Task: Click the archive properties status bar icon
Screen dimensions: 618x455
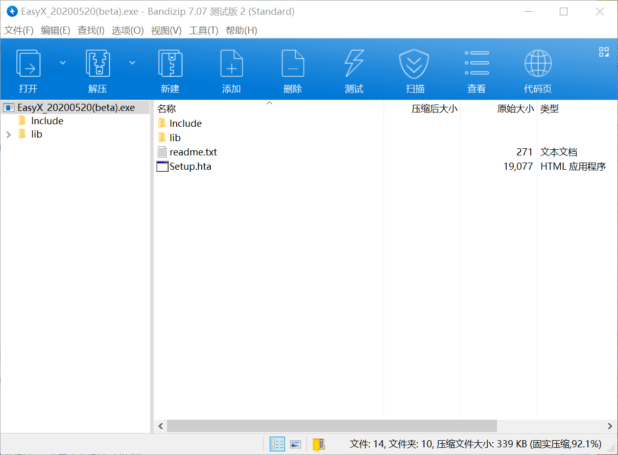Action: (319, 444)
